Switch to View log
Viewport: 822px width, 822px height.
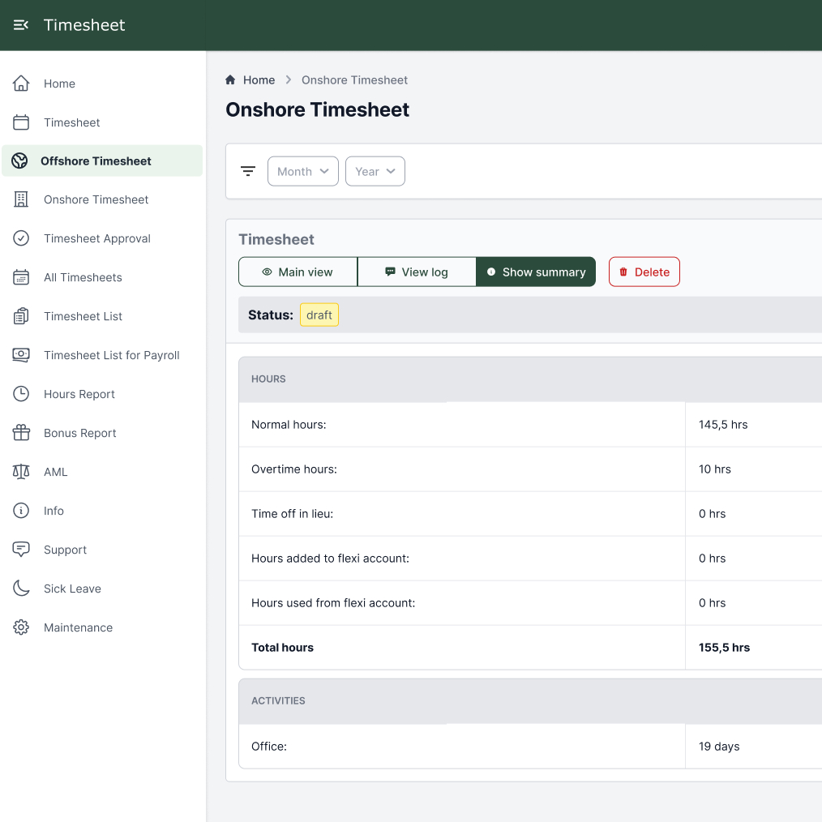(417, 272)
